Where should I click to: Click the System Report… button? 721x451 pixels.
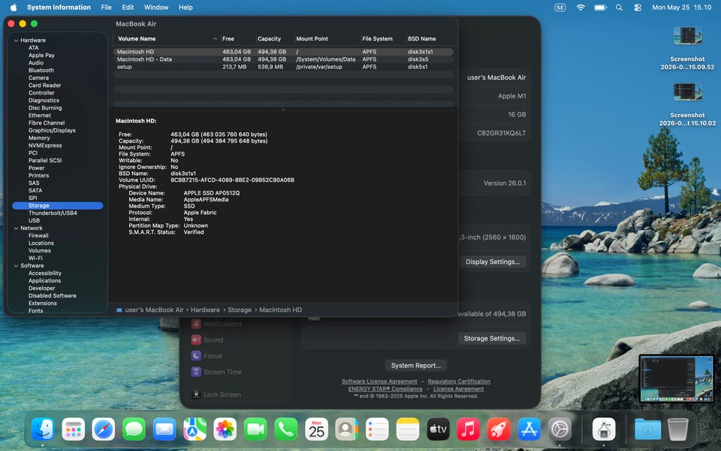click(415, 365)
